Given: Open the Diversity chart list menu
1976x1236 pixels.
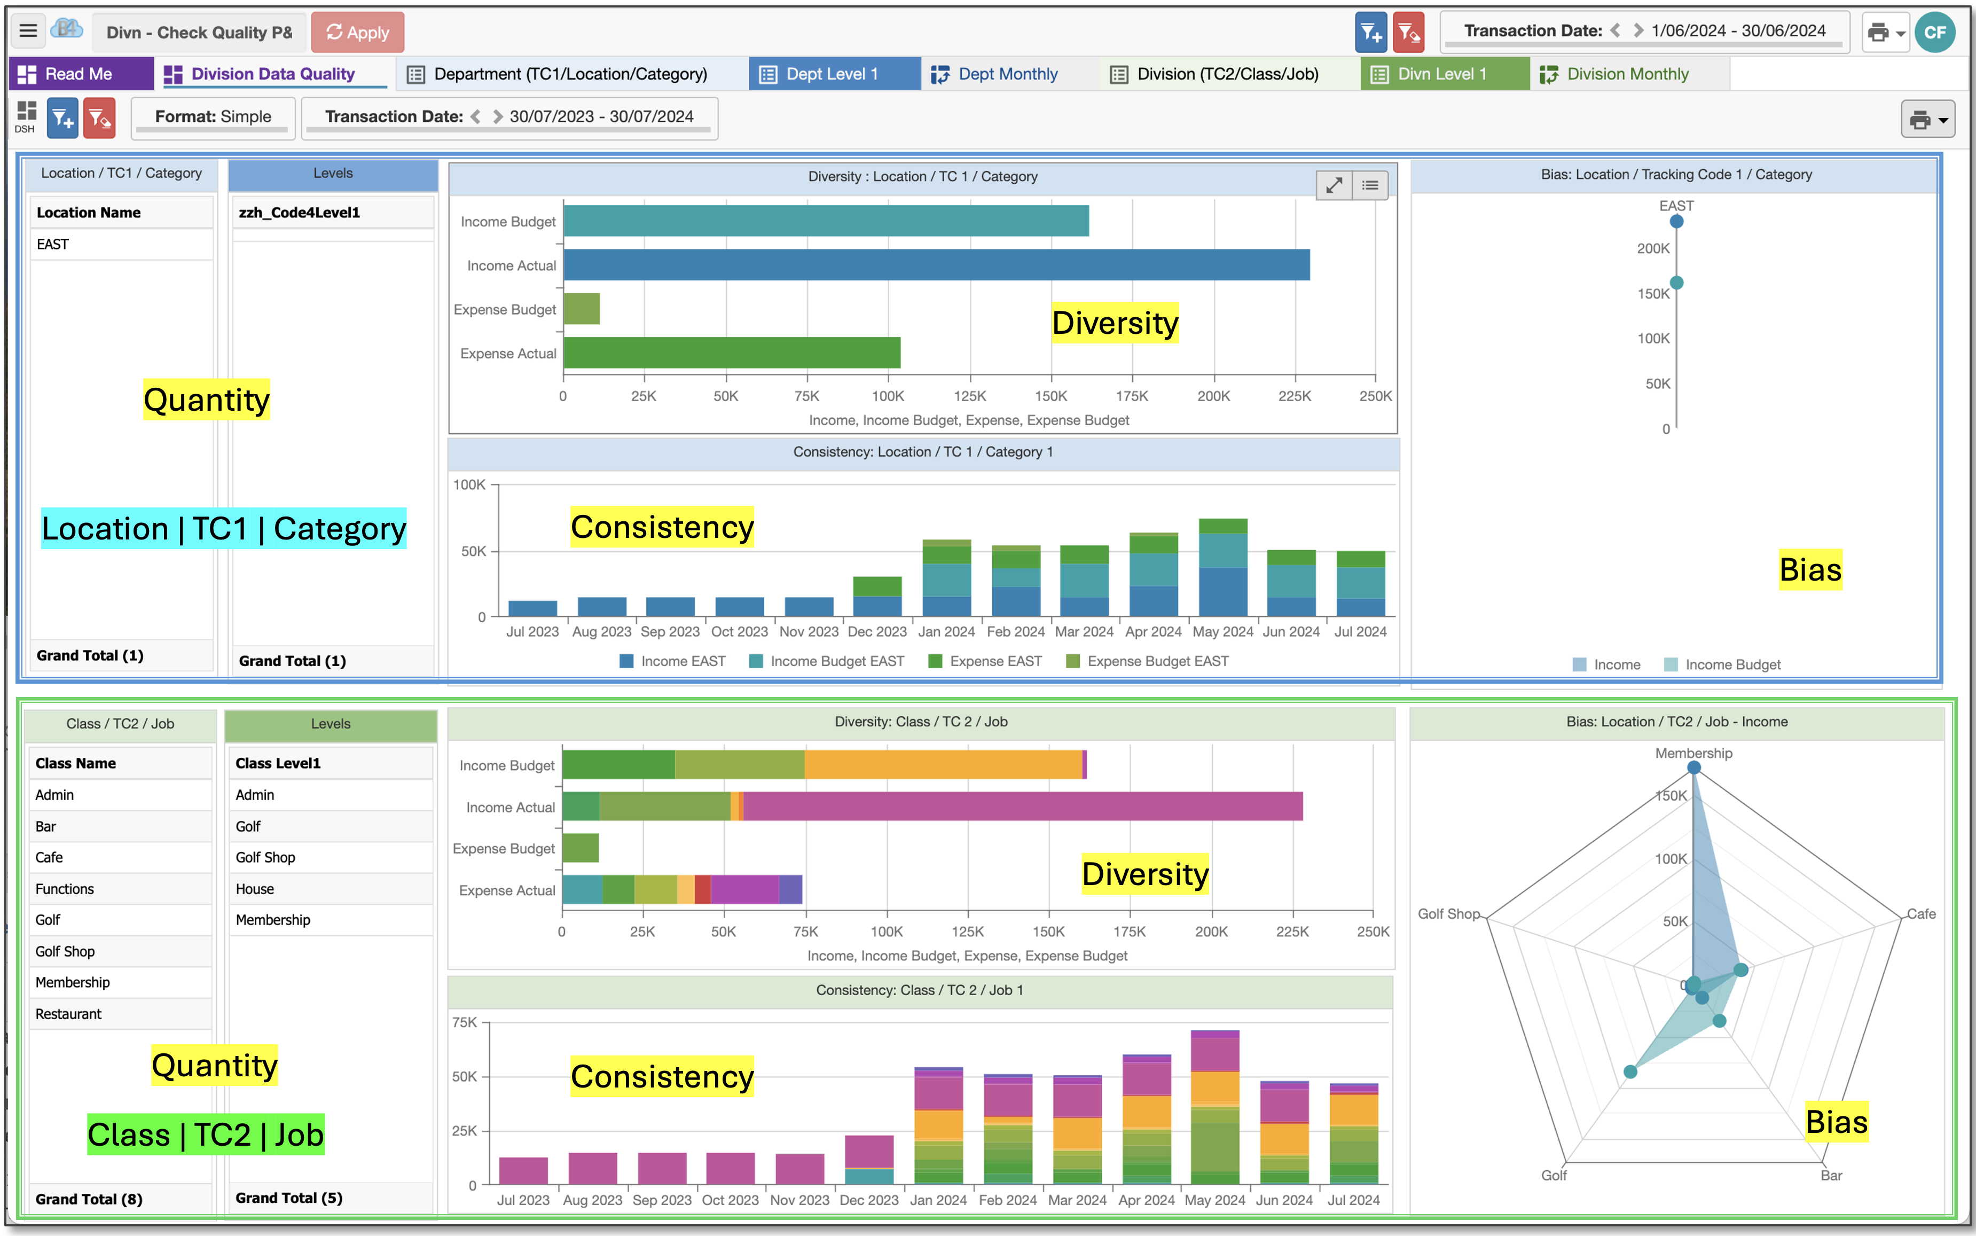Looking at the screenshot, I should click(1370, 185).
